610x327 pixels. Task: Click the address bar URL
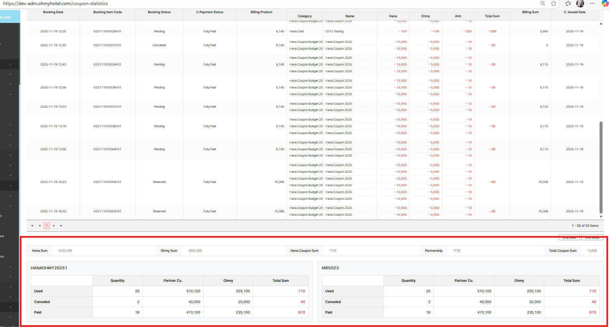[x=55, y=4]
